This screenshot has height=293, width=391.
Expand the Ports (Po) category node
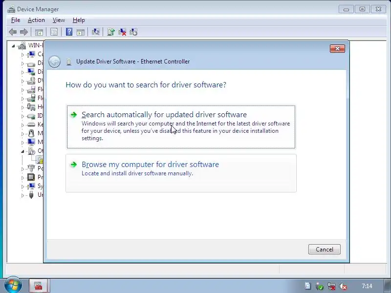click(x=22, y=169)
